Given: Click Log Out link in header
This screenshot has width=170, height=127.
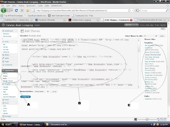Looking at the screenshot, I should click(x=163, y=25).
